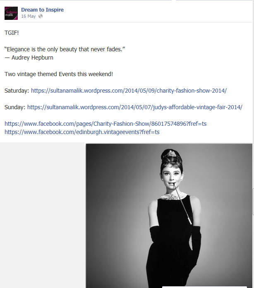Click the Two vintage themed Events sentence
The height and width of the screenshot is (288, 254).
(59, 74)
